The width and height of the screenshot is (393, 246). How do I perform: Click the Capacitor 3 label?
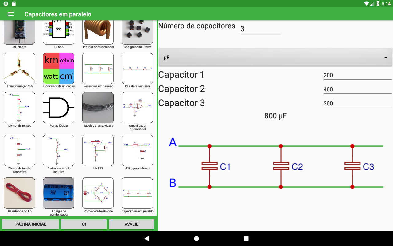point(181,103)
